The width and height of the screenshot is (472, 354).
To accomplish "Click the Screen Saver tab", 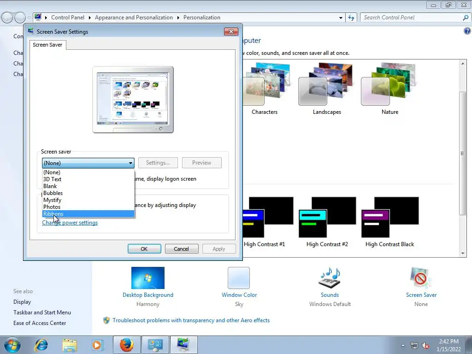I will (x=47, y=45).
